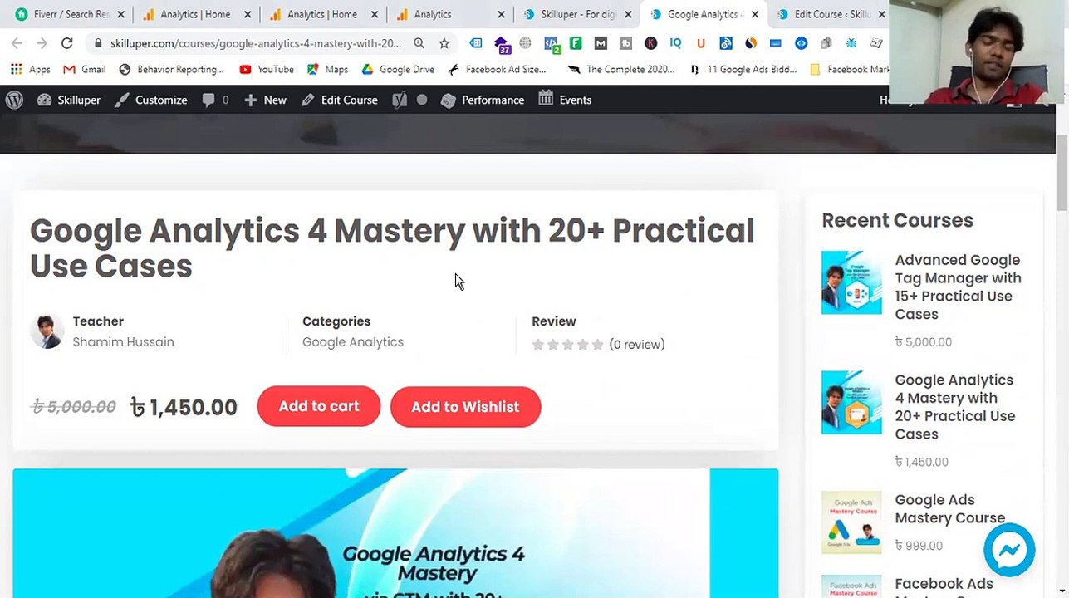The image size is (1069, 598).
Task: Bookmark this page with the star icon
Action: [x=444, y=43]
